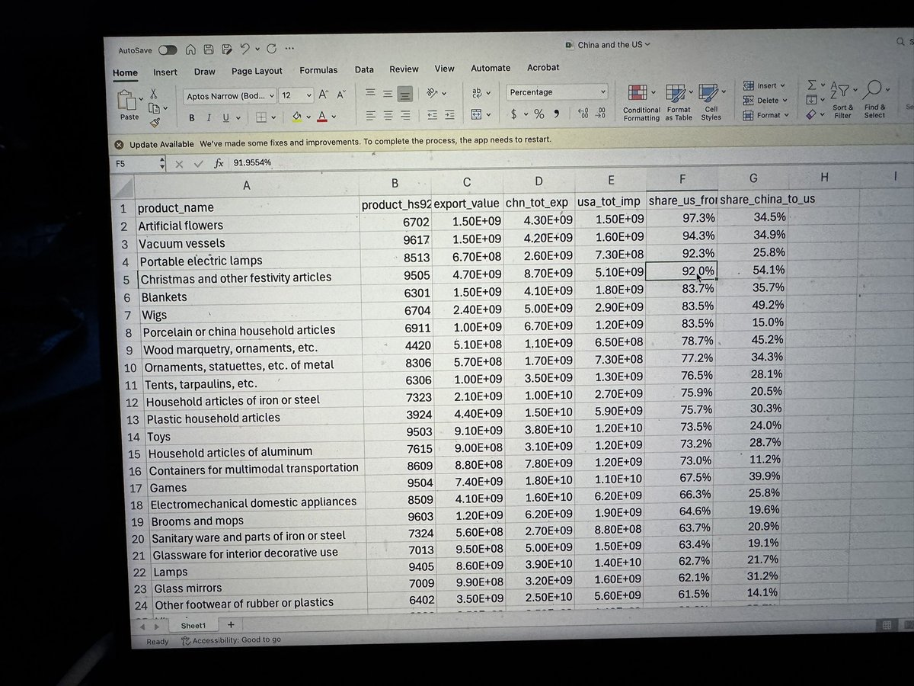Click the Paste clipboard icon
914x686 pixels.
click(x=126, y=100)
